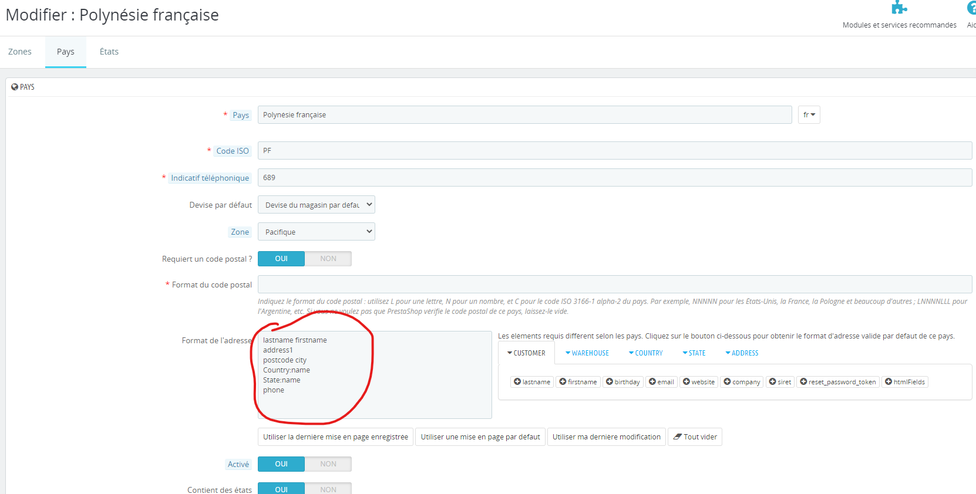
Task: Select the CUSTOMER fields tab
Action: (526, 353)
